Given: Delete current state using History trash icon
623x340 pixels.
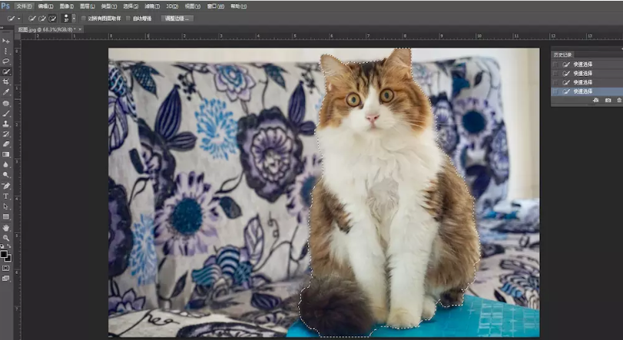Looking at the screenshot, I should coord(618,101).
